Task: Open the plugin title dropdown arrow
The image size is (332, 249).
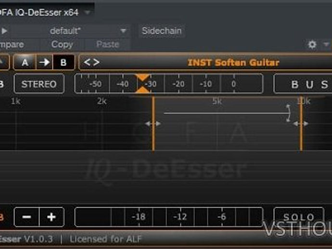Action: [87, 12]
